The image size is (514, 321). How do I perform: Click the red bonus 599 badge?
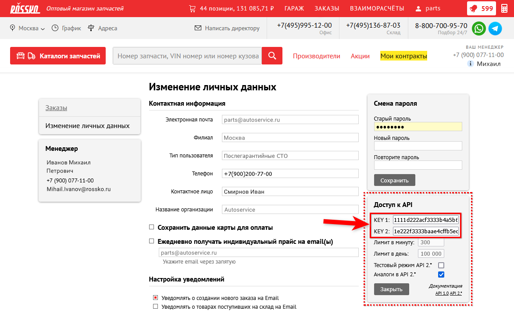[x=481, y=8]
